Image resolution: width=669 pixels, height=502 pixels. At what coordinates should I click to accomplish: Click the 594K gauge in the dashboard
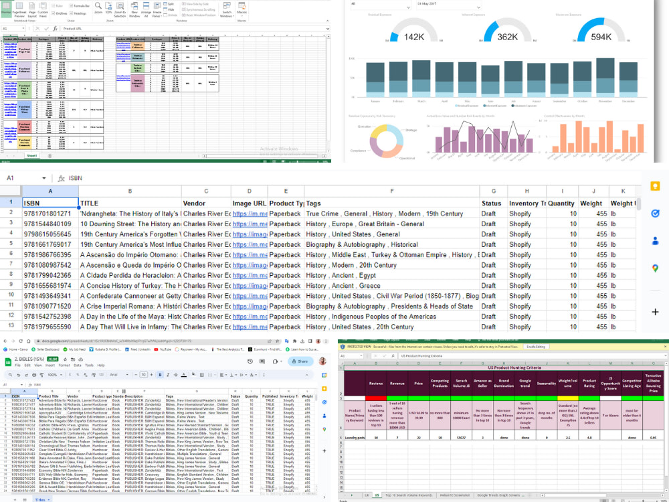601,31
